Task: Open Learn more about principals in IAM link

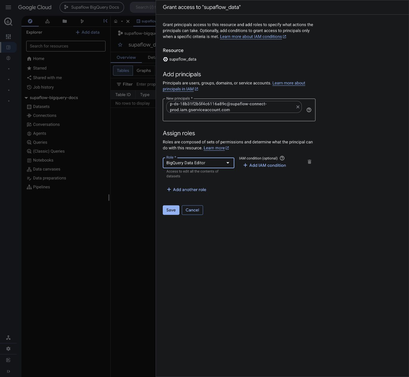Action: [x=234, y=86]
